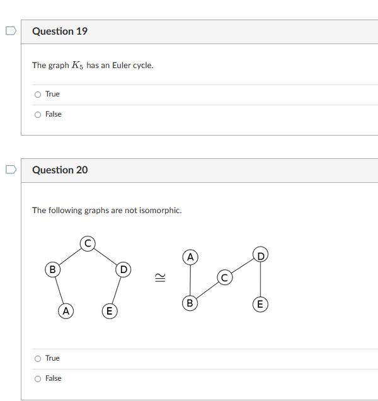Click the K5 Euler cycle question text
This screenshot has height=401, width=378.
click(x=93, y=65)
